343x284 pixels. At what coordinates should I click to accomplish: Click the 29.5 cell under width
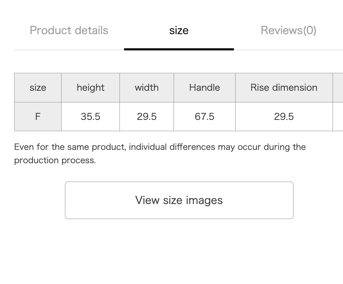(147, 117)
